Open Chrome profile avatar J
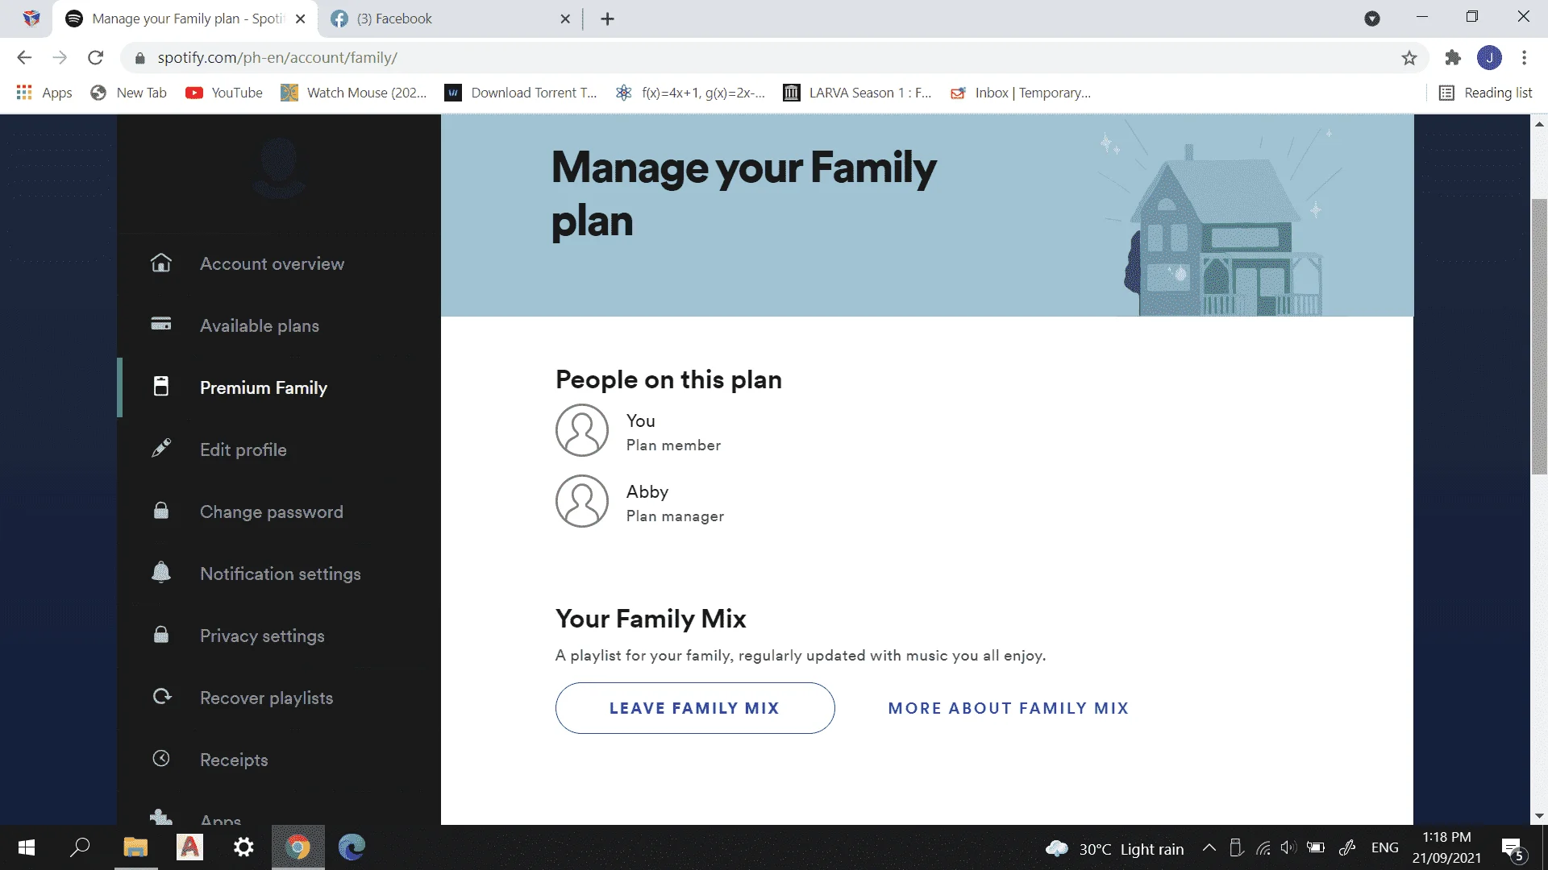1548x870 pixels. pyautogui.click(x=1489, y=57)
